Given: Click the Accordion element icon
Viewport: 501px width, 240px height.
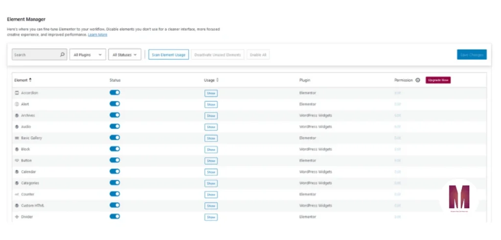Looking at the screenshot, I should coord(17,93).
